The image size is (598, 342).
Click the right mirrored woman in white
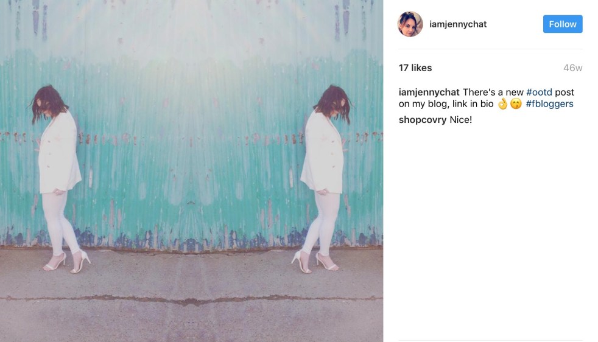point(324,175)
